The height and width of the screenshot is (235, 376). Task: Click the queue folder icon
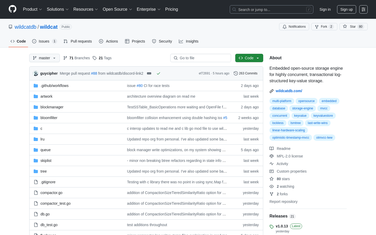pyautogui.click(x=36, y=150)
